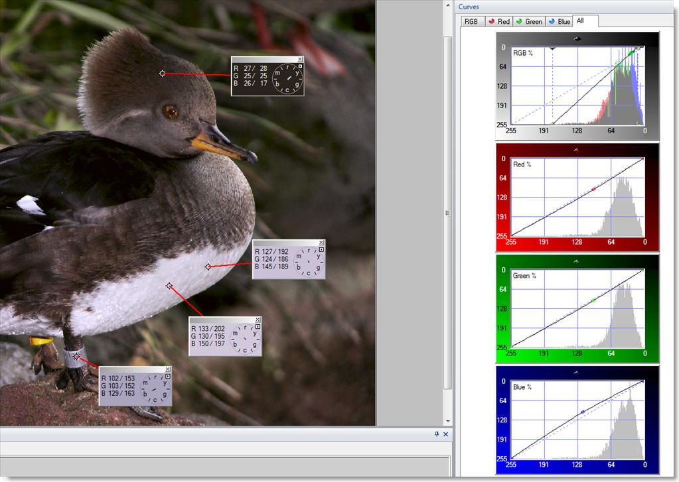Click the color wheel in the R 133/202 readout
The image size is (679, 482).
coord(245,339)
